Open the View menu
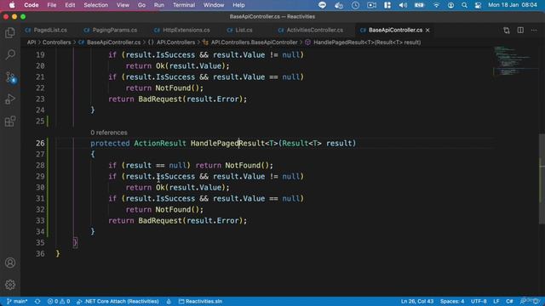The height and width of the screenshot is (306, 545). (x=123, y=5)
